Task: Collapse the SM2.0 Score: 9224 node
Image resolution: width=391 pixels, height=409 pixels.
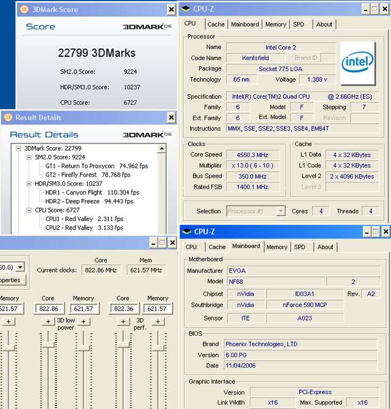Action: [29, 157]
